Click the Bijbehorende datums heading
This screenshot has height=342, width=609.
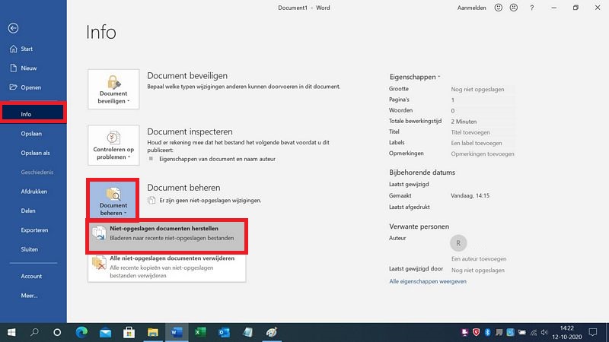(x=422, y=173)
